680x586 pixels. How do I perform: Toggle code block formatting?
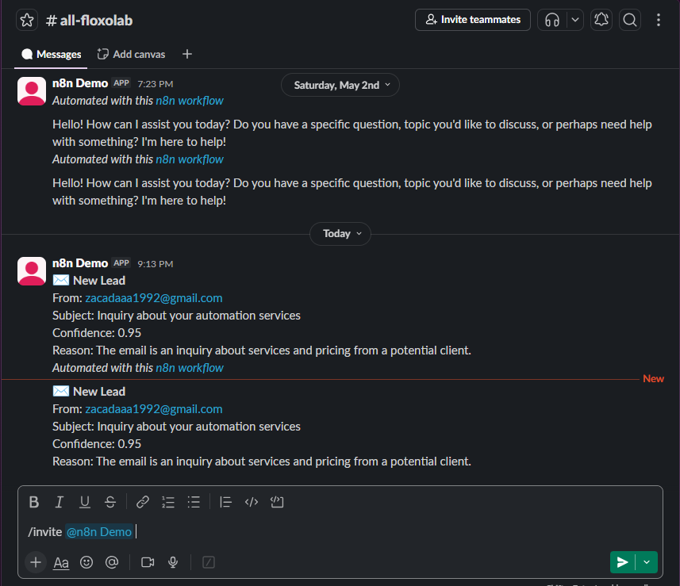tap(277, 502)
